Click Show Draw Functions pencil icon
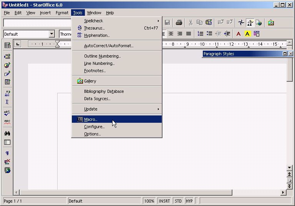This screenshot has width=295, height=206. (x=7, y=74)
